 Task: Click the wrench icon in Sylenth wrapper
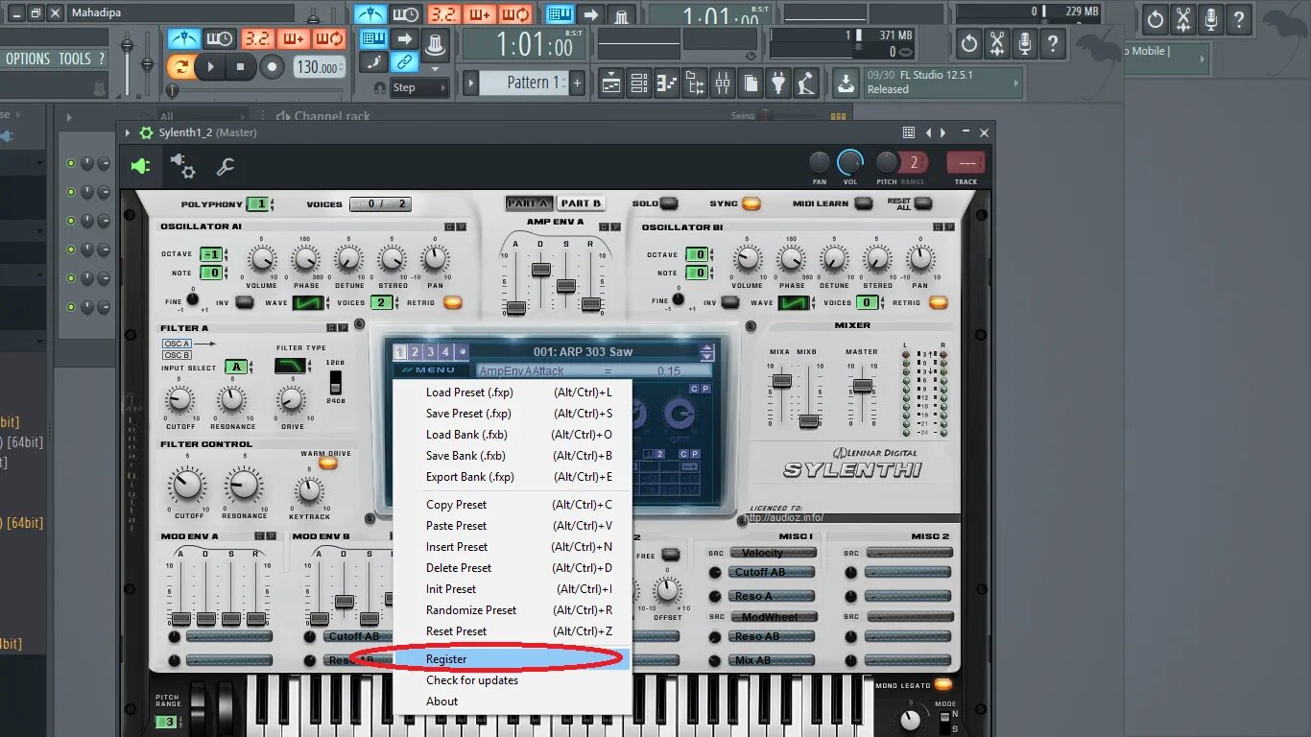click(226, 167)
